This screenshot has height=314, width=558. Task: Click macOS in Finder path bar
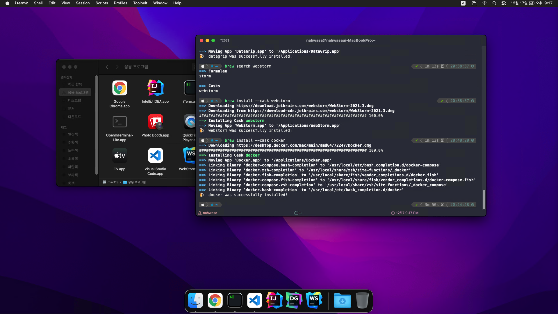pos(110,182)
